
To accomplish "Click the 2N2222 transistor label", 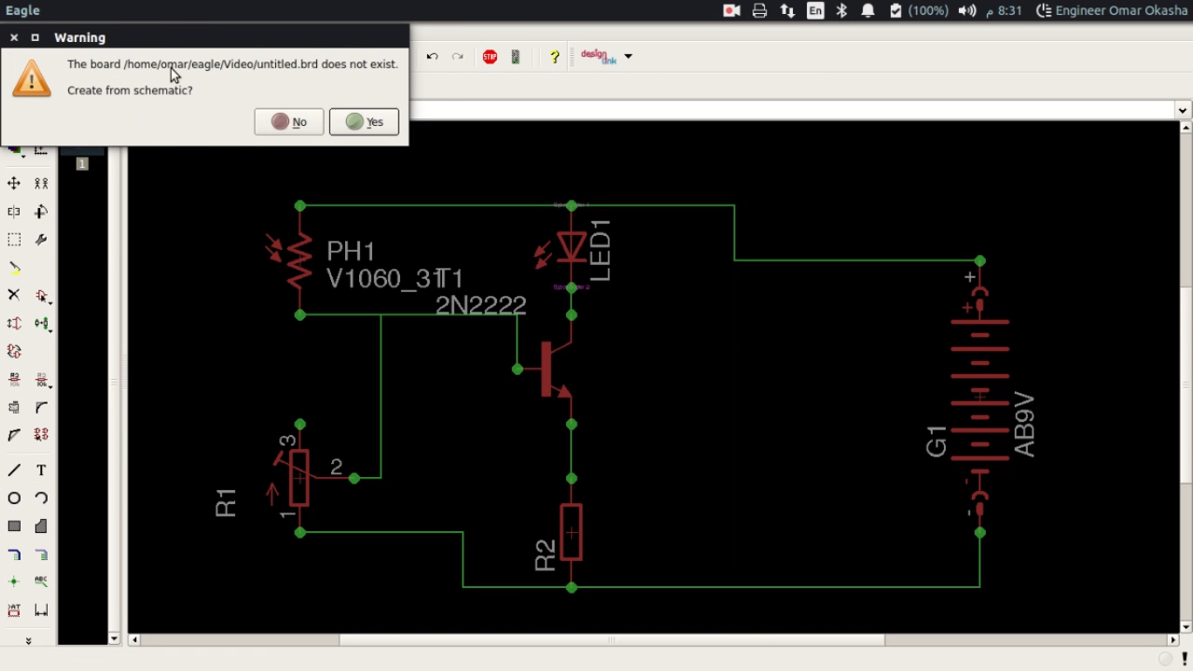I will coord(481,305).
